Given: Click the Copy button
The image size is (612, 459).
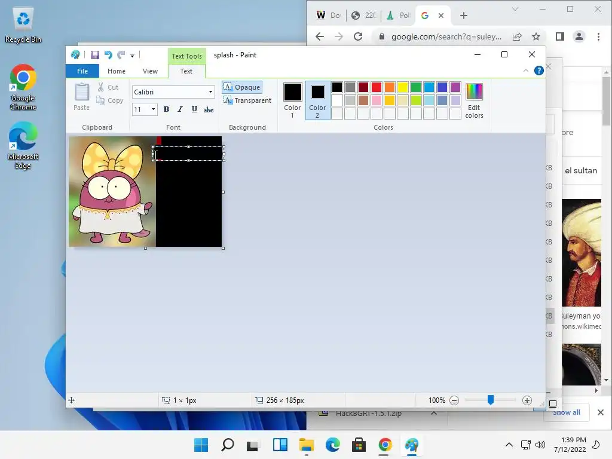Looking at the screenshot, I should [x=110, y=100].
